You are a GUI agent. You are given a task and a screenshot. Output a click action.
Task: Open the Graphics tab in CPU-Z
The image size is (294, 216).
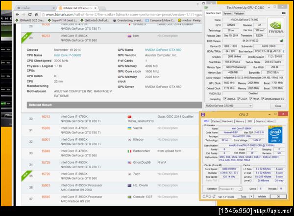click(260, 121)
